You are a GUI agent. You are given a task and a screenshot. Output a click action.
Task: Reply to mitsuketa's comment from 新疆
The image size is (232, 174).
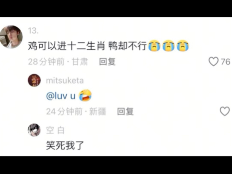125,111
